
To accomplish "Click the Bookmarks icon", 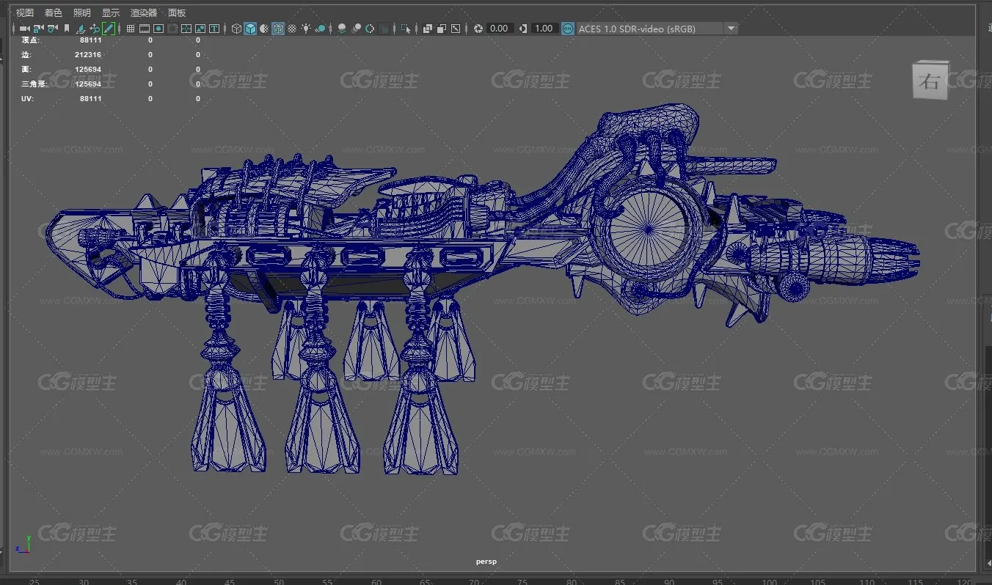I will (x=67, y=29).
